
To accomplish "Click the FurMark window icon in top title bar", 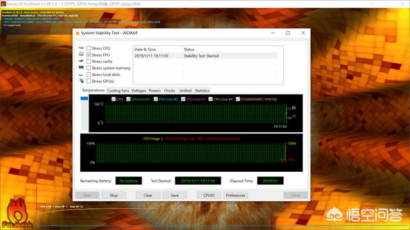I will coord(3,4).
